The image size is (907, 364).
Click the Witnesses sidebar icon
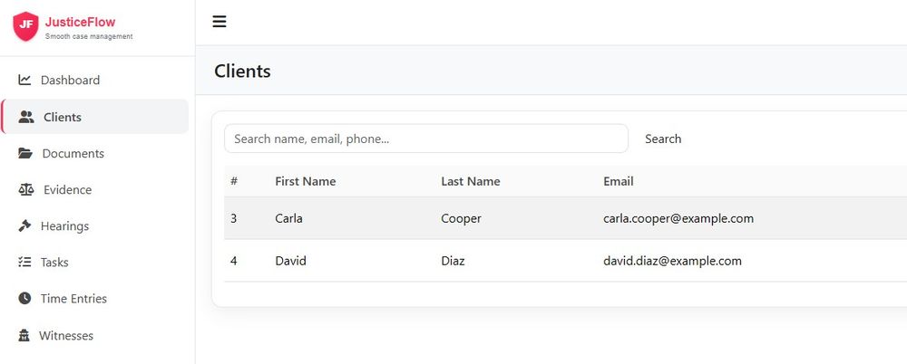pos(24,335)
